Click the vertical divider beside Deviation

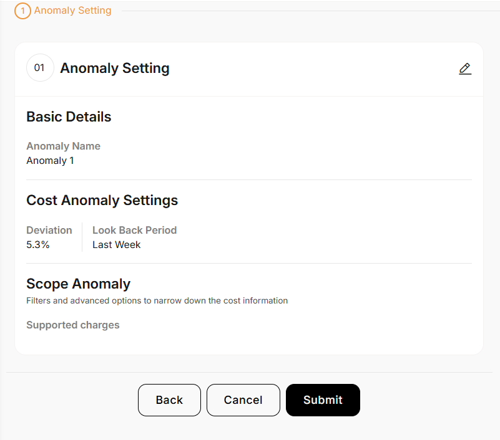(82, 237)
